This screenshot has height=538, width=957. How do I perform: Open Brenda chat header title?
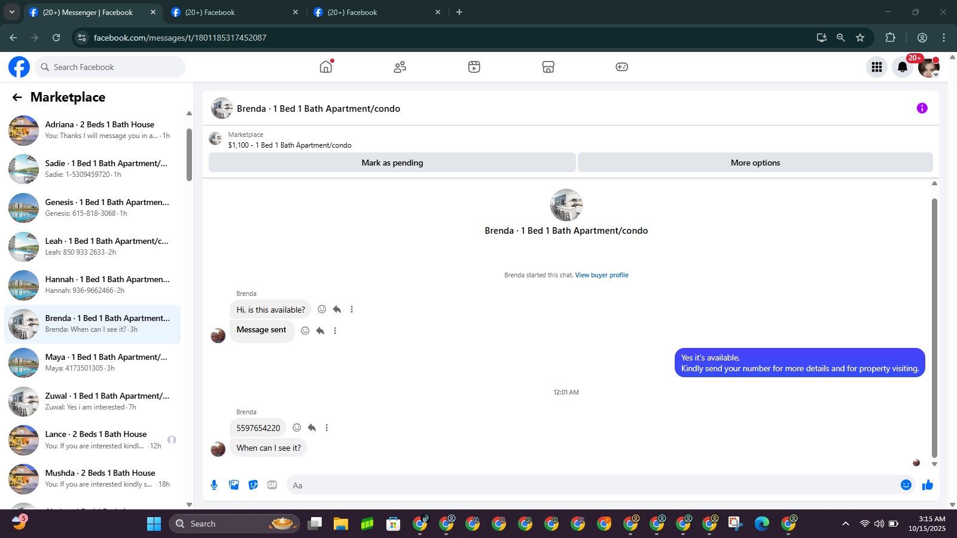[318, 109]
